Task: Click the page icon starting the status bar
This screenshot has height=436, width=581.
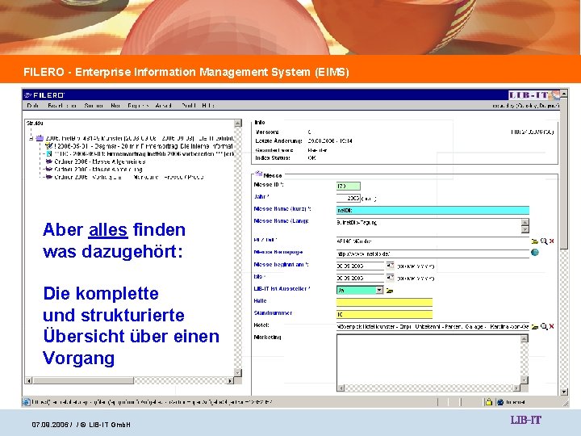Action: (27, 402)
